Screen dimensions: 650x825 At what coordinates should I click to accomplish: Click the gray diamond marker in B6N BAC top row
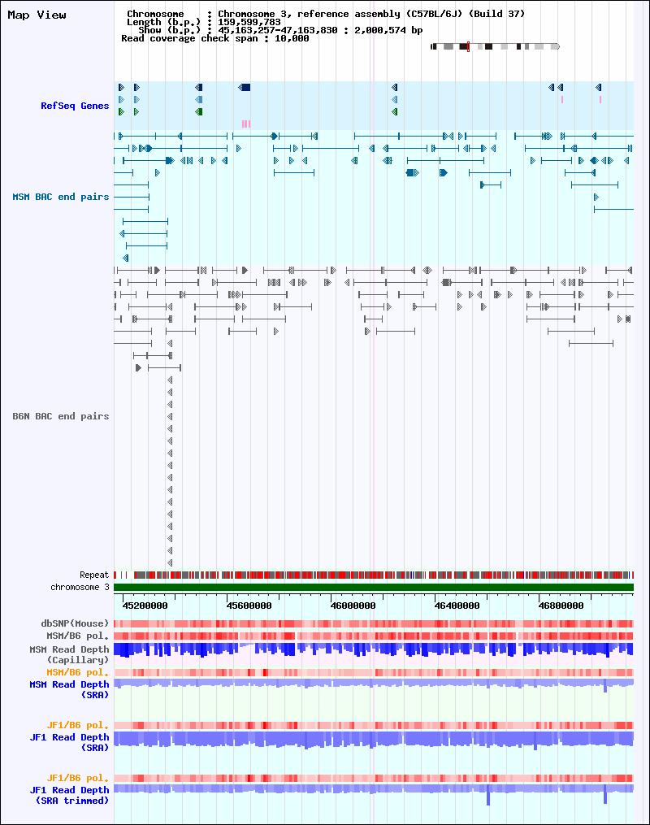coord(427,271)
